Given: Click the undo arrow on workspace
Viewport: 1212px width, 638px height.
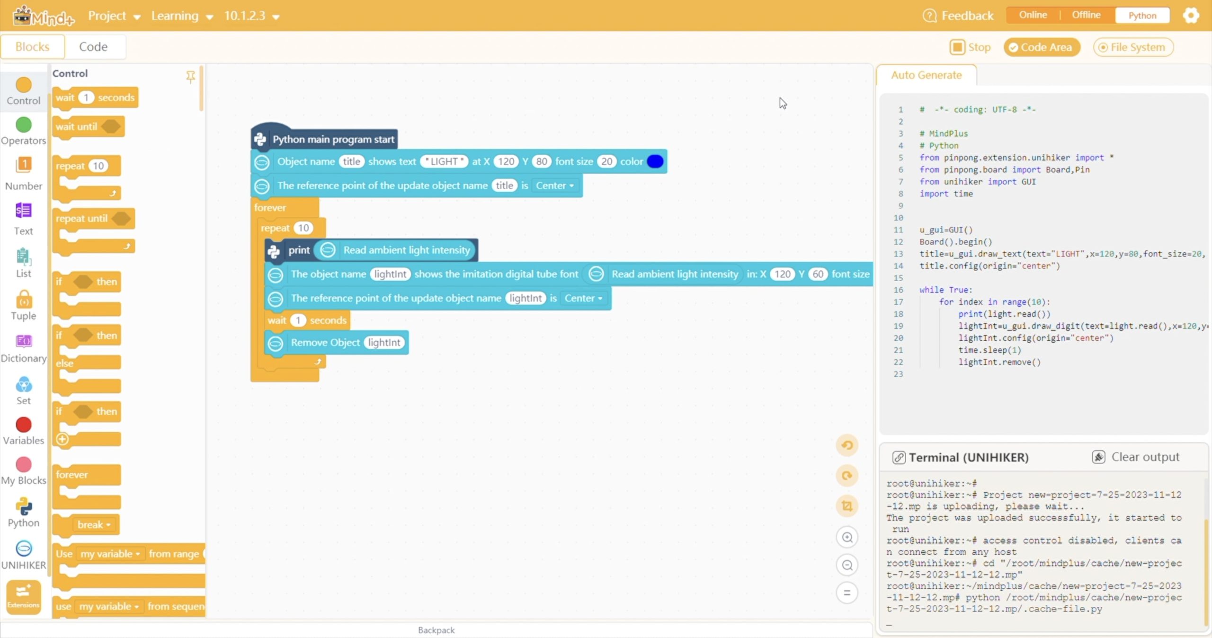Looking at the screenshot, I should 847,445.
